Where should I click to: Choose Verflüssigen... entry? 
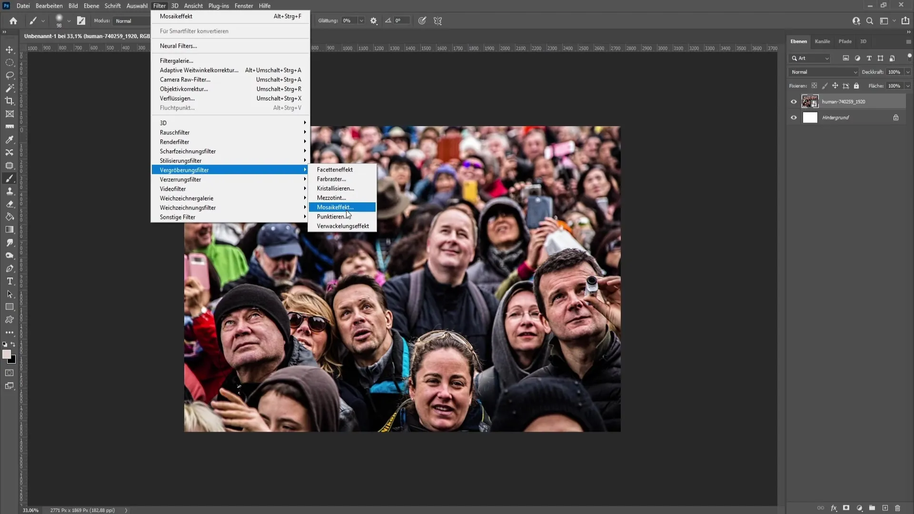[x=230, y=99]
